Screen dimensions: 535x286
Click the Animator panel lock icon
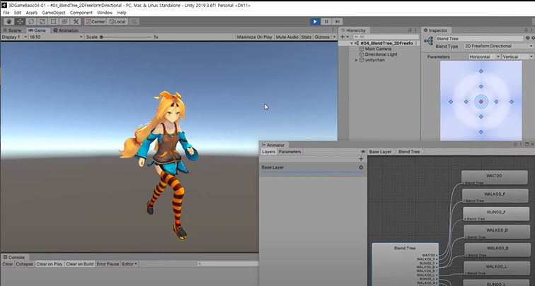pos(515,144)
